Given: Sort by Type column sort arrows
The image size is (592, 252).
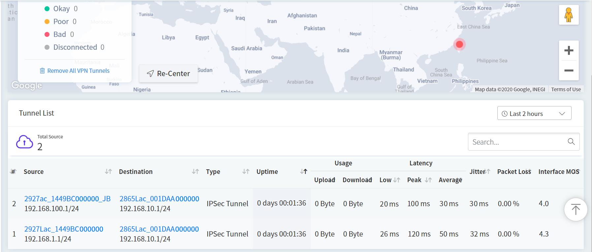Looking at the screenshot, I should (246, 172).
